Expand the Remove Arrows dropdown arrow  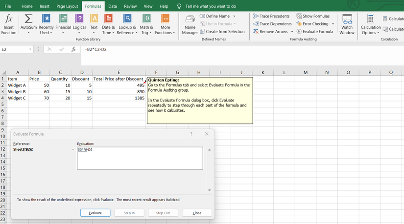point(292,32)
